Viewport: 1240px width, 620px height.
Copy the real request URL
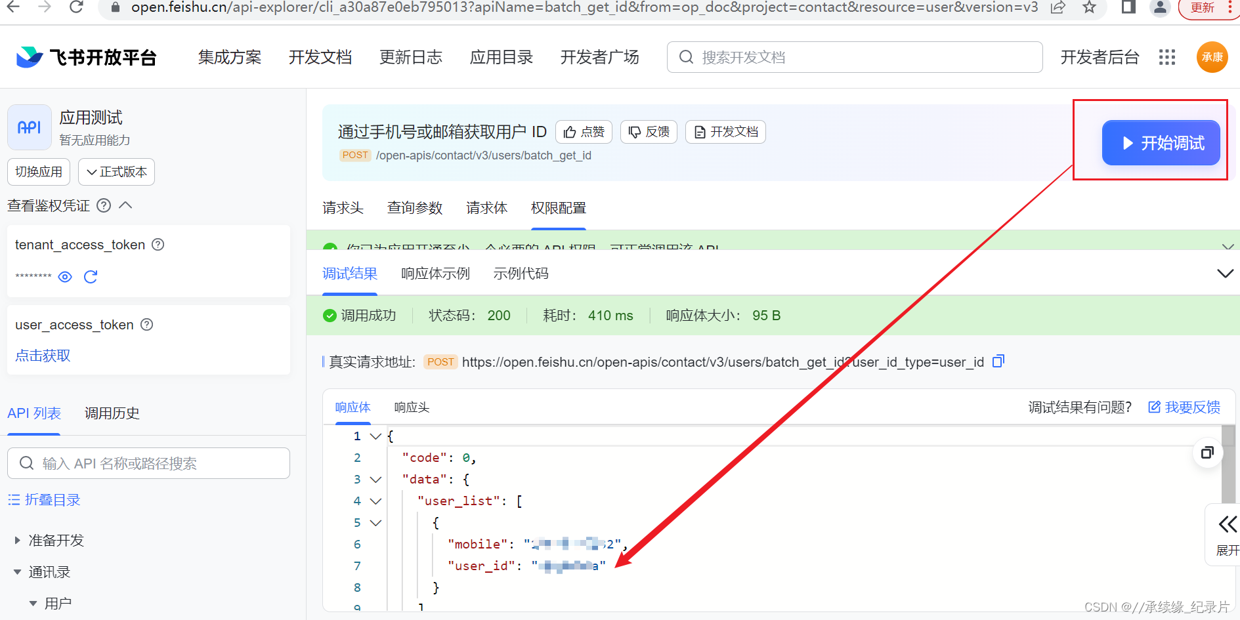pos(998,362)
